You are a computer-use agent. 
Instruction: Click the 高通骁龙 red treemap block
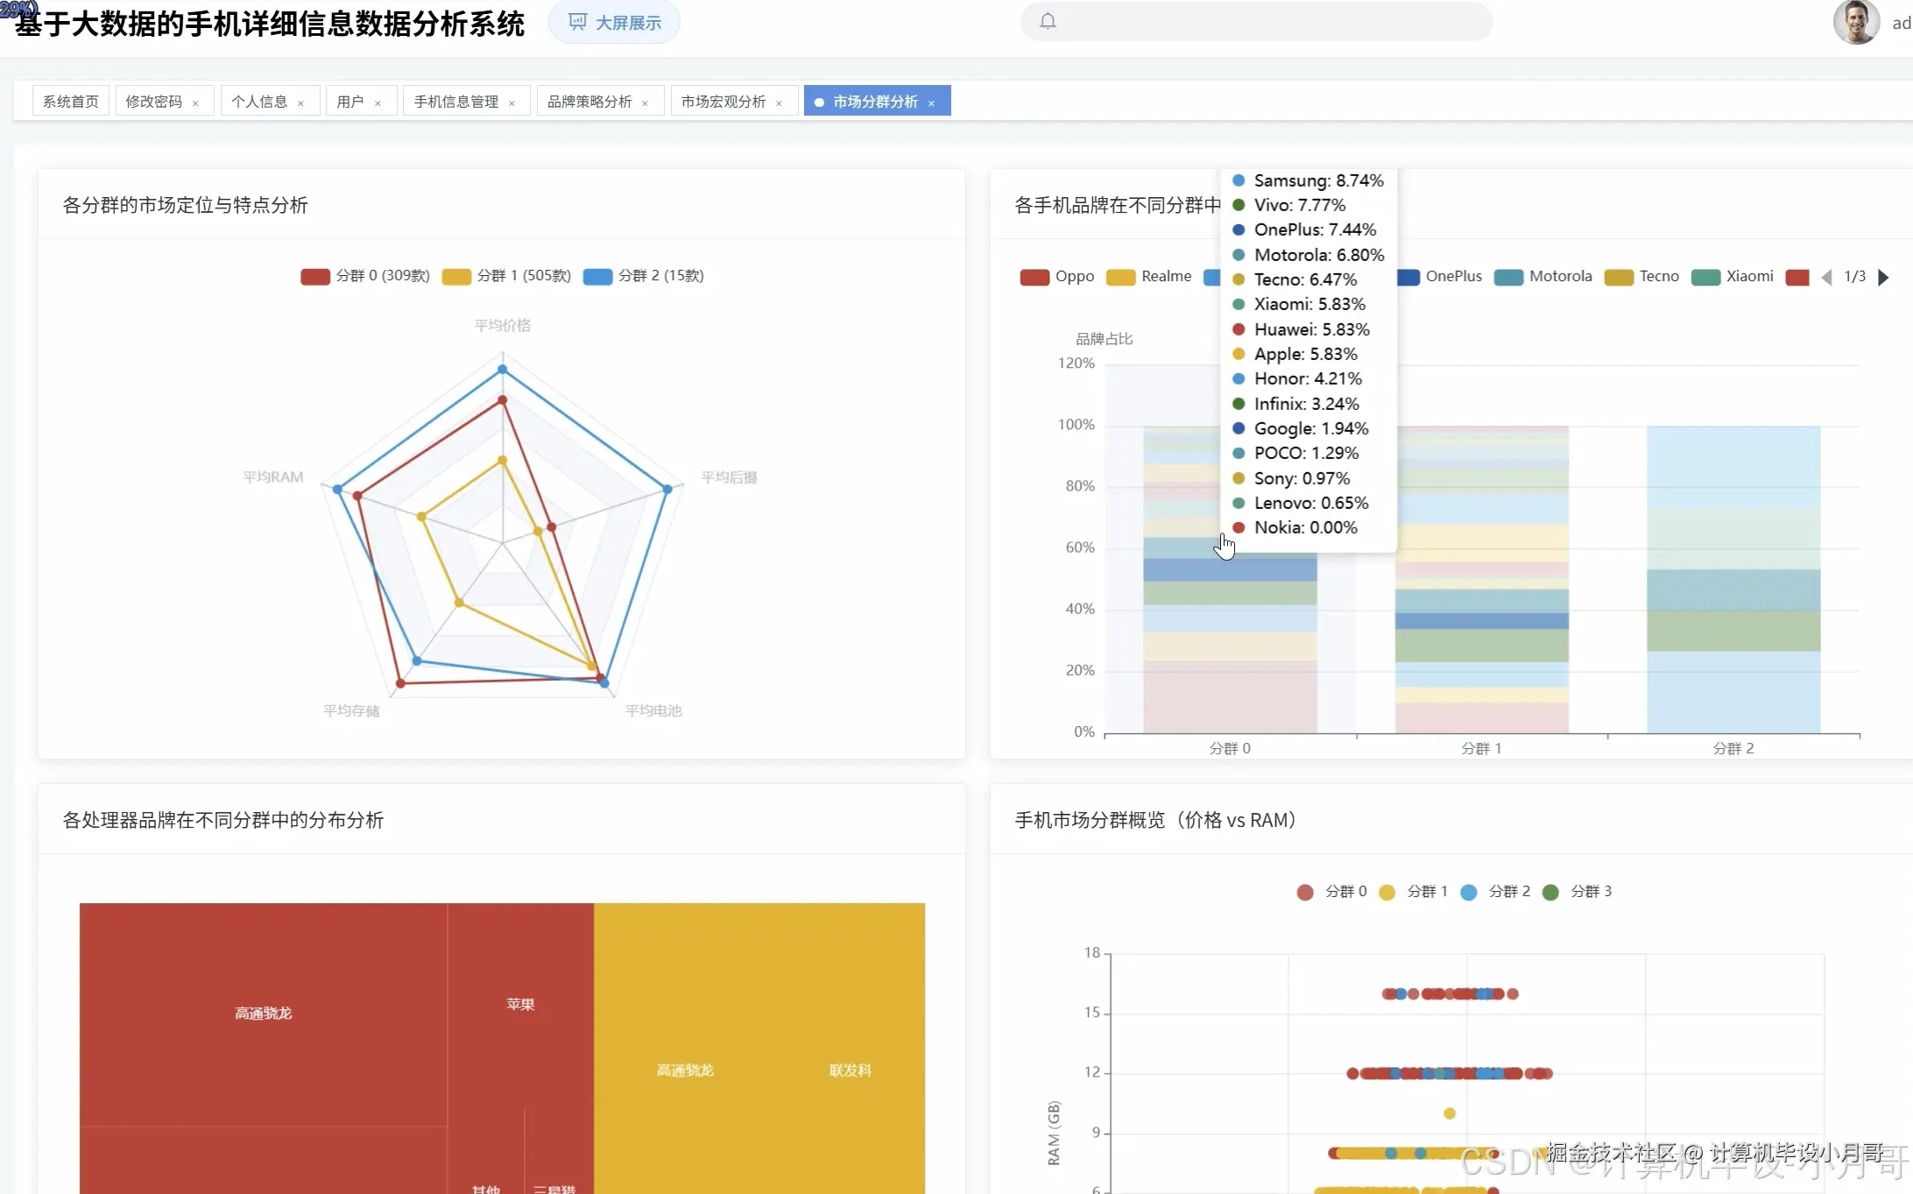pyautogui.click(x=263, y=1013)
